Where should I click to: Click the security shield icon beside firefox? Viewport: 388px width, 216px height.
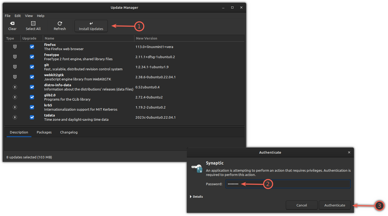15,46
